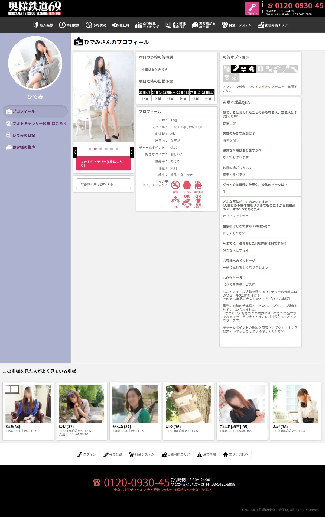Select the fourth gallery slide dot
Viewport: 325px width, 517px height.
[106, 149]
